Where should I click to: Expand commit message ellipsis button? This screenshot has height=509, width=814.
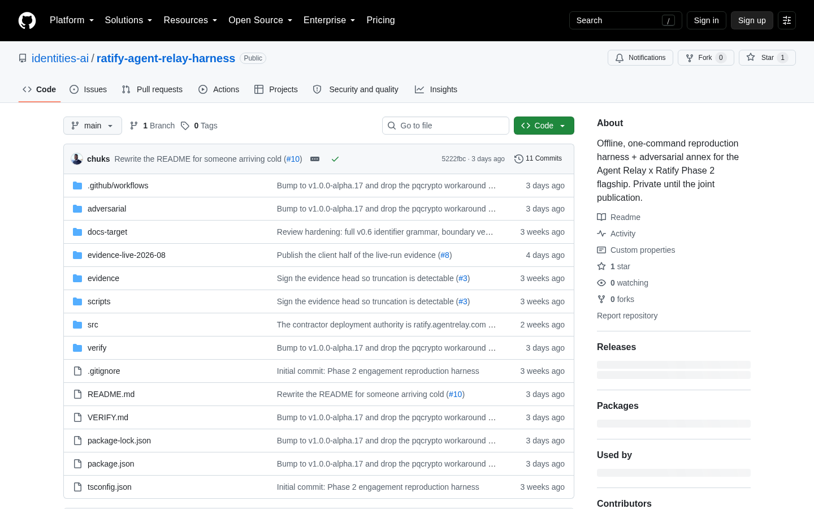click(315, 159)
